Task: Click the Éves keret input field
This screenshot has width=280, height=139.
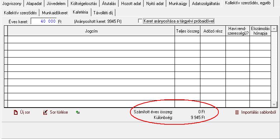Action: 44,21
